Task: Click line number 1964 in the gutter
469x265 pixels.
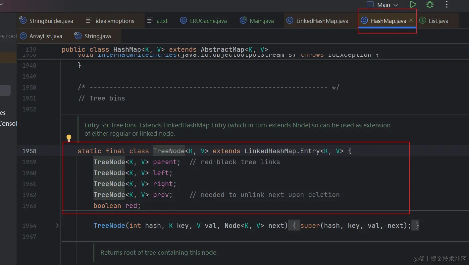Action: coord(29,226)
